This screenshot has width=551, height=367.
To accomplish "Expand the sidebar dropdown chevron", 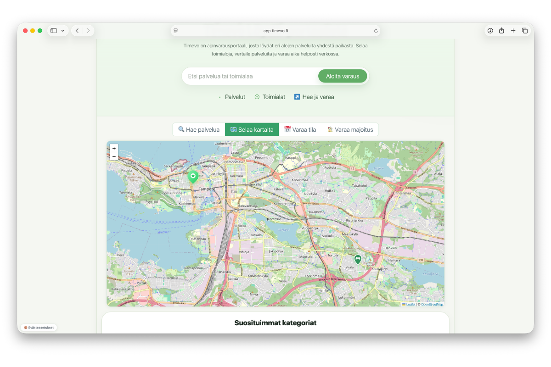I will pos(63,31).
